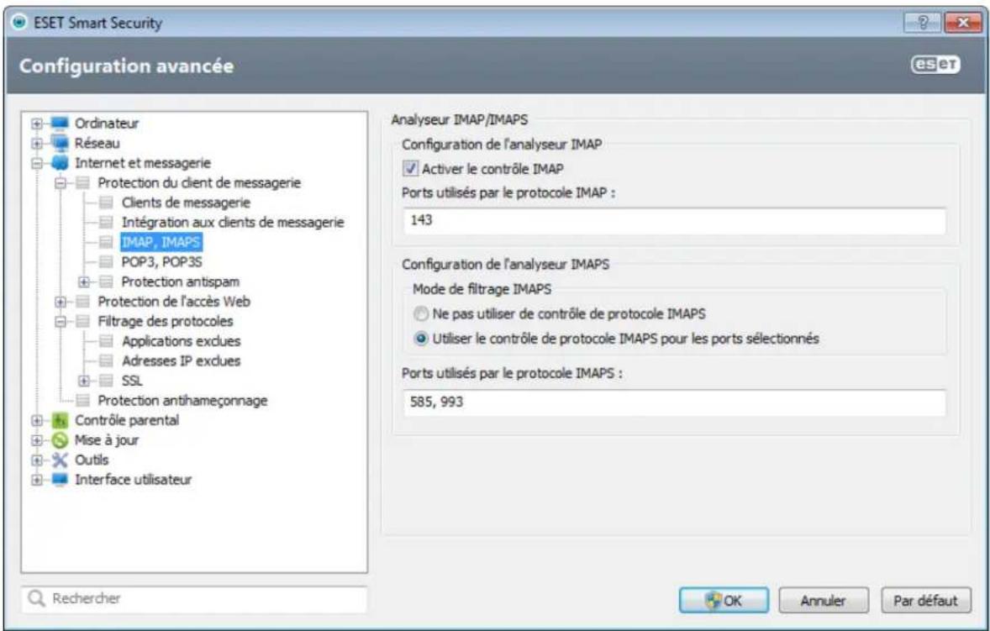Screen dimensions: 990x631
Task: Click the Réseau network icon
Action: (x=59, y=143)
